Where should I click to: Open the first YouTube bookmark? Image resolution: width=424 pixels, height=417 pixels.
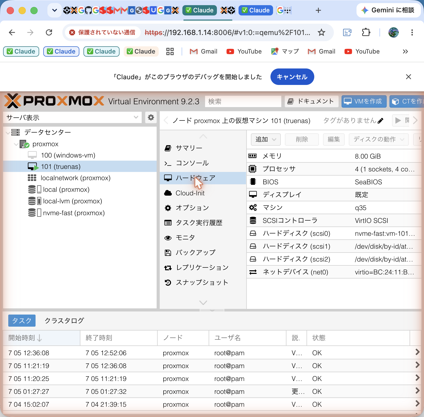pos(244,51)
